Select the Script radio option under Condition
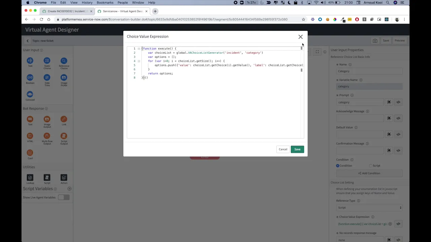This screenshot has width=431, height=242. coord(370,165)
